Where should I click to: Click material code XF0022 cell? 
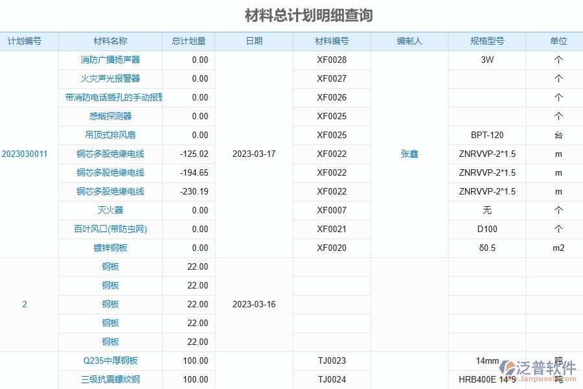332,154
